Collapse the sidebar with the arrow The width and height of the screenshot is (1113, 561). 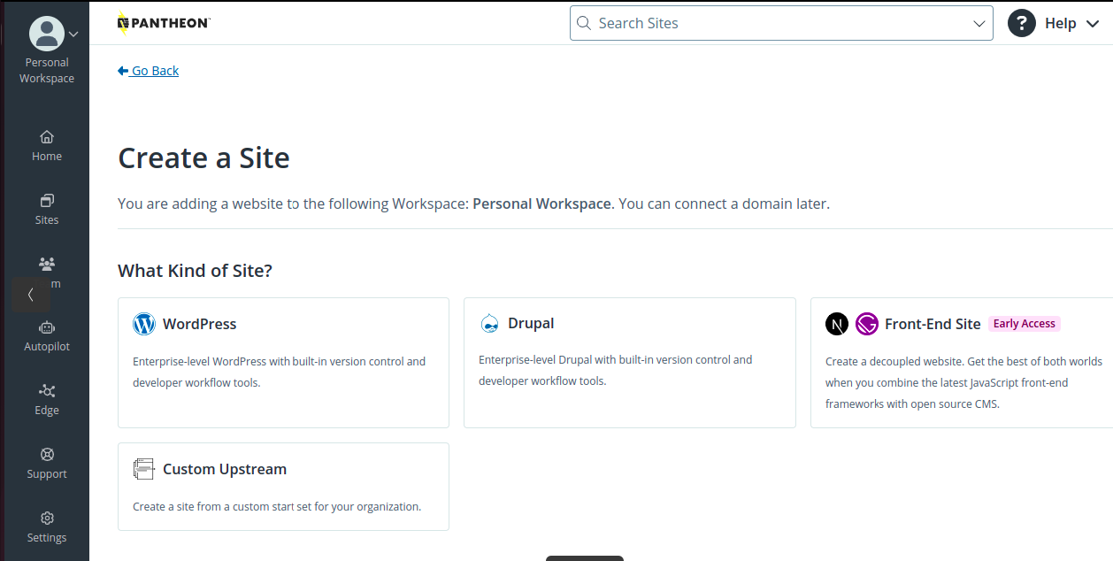click(31, 295)
